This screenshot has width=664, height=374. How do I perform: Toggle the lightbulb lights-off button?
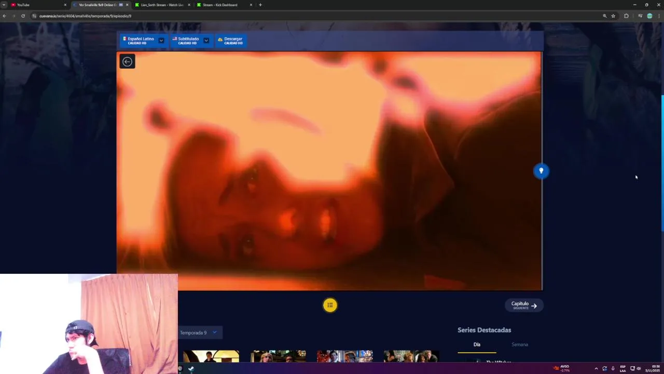point(541,170)
